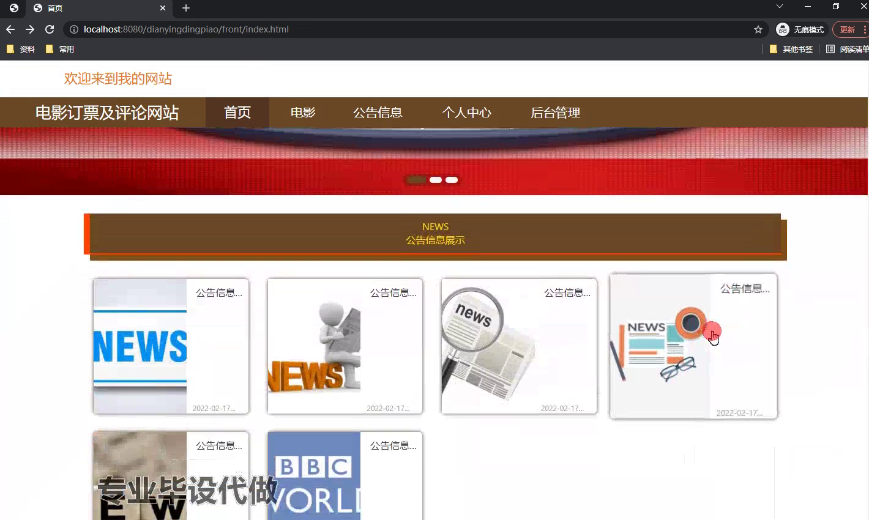The height and width of the screenshot is (520, 869).
Task: Bookmark this page with the star icon
Action: pyautogui.click(x=758, y=29)
